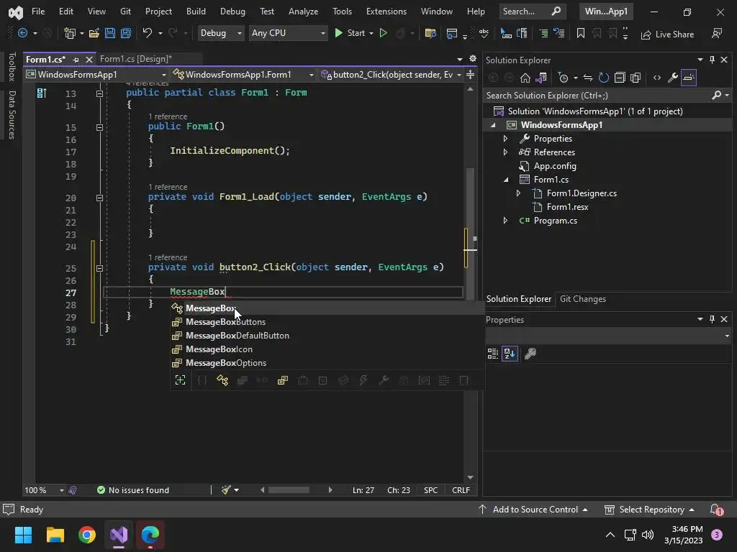Click Collapse All icon in Solution Explorer
The height and width of the screenshot is (552, 737).
[x=620, y=78]
